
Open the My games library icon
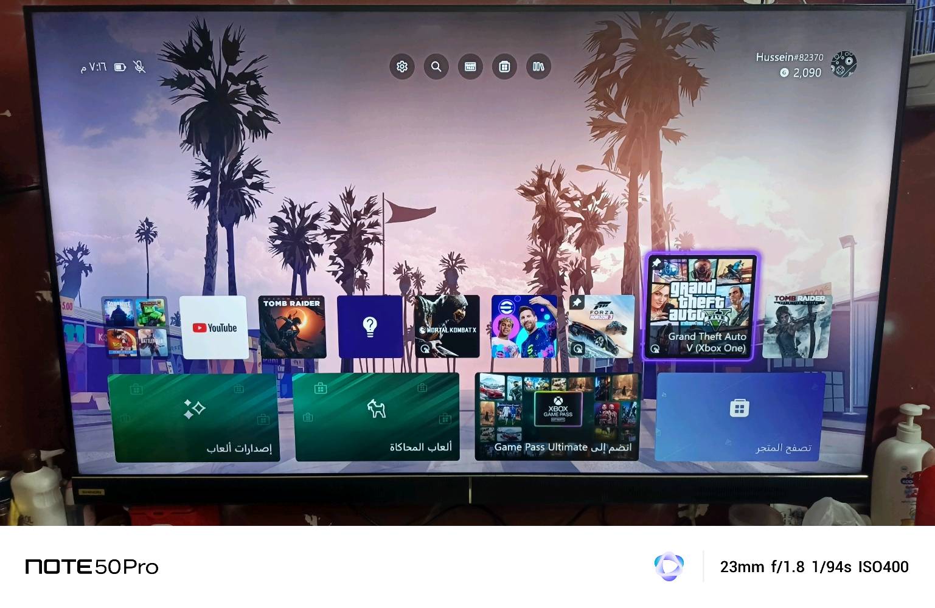pos(538,66)
